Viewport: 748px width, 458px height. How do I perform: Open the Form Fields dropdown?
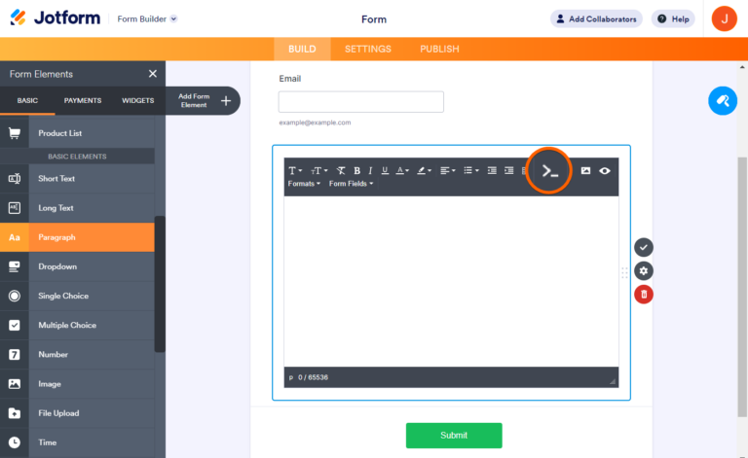coord(351,184)
